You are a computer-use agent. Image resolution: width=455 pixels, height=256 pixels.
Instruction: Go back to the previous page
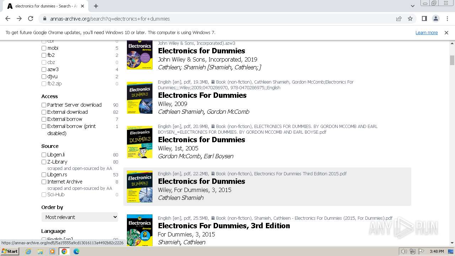click(x=8, y=18)
